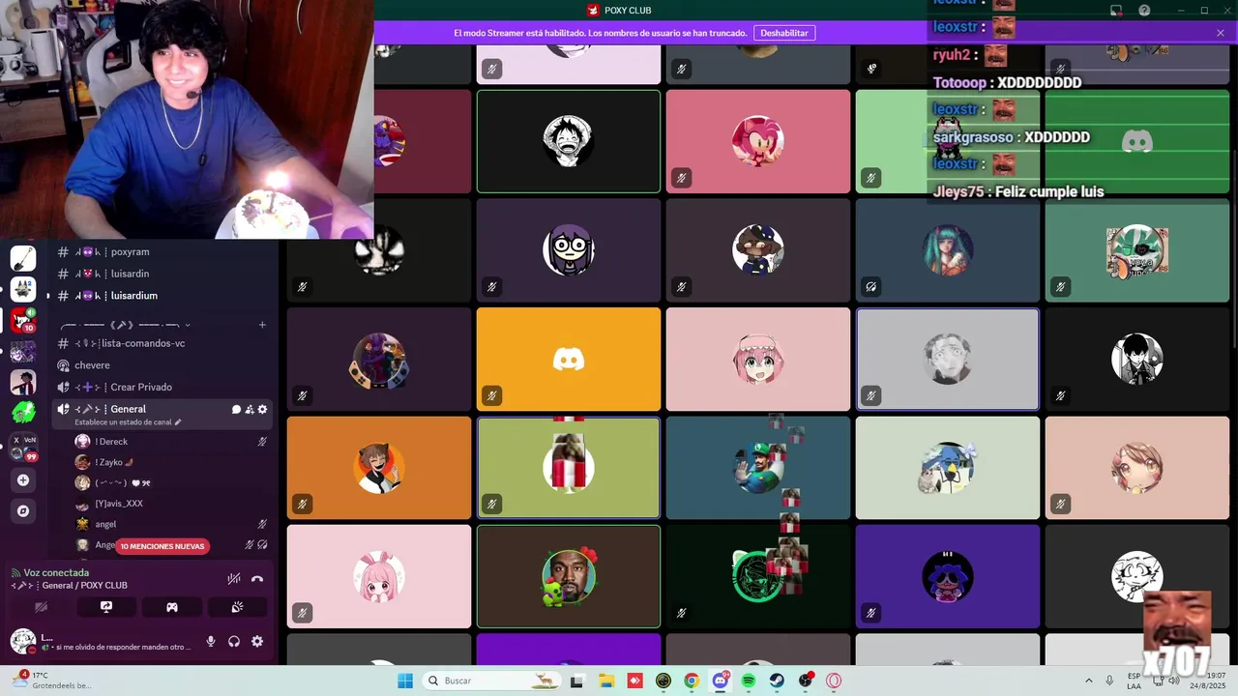
Task: Disable streamer mode with Deshabilitar button
Action: click(x=783, y=33)
